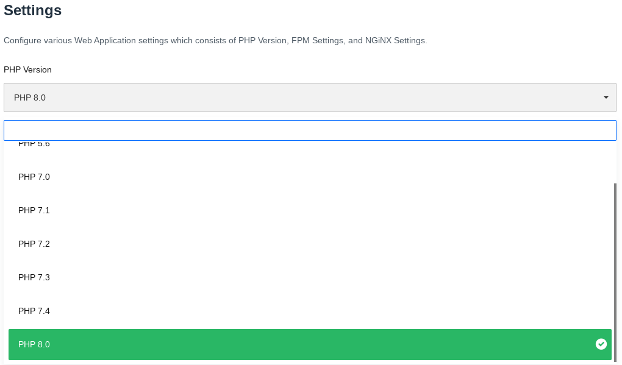622x365 pixels.
Task: Click the 'PHP Version' field label
Action: pos(28,69)
